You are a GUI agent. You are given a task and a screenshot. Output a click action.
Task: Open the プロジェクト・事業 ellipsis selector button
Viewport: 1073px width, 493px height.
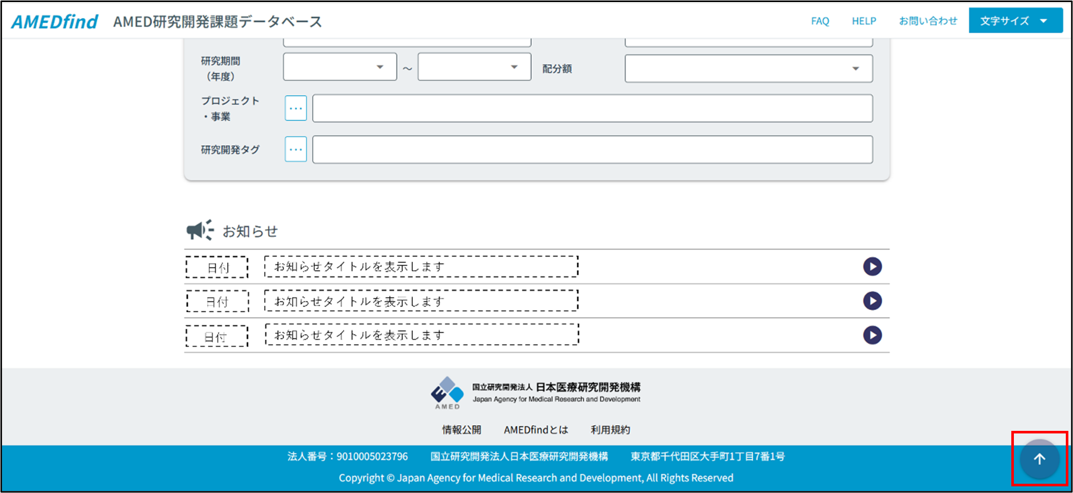(x=296, y=108)
